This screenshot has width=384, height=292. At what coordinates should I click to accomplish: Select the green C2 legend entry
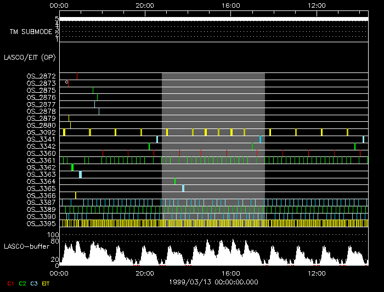pos(22,283)
